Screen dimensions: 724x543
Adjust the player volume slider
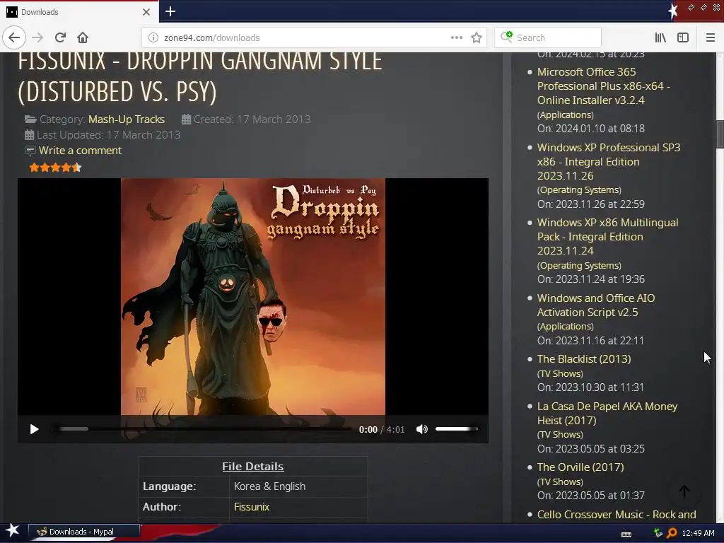click(456, 429)
